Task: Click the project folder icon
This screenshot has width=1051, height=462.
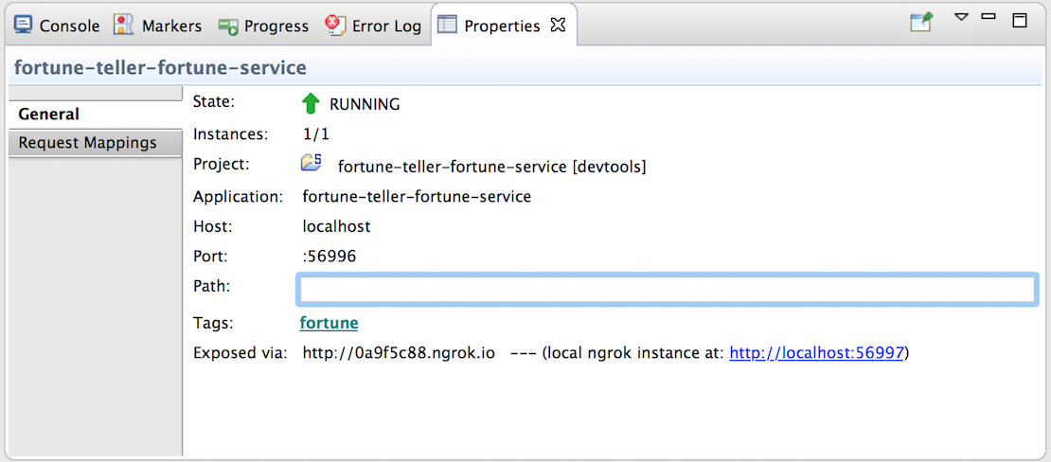Action: click(312, 163)
